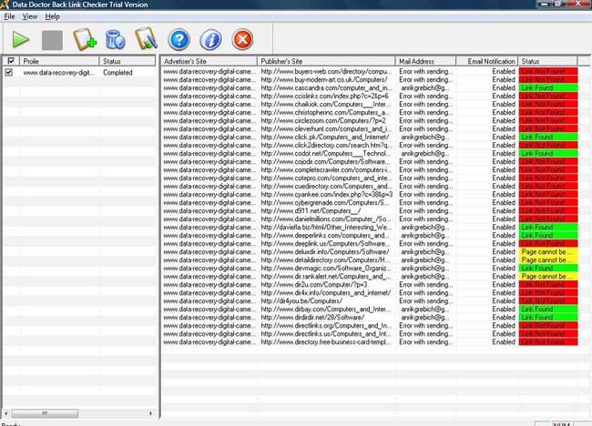Exit using red X toolbar icon
The image size is (592, 426).
pyautogui.click(x=242, y=39)
